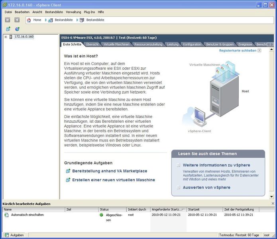The width and height of the screenshot is (277, 239).
Task: Expand the 172.16.0.160 tree node
Action: (6, 37)
